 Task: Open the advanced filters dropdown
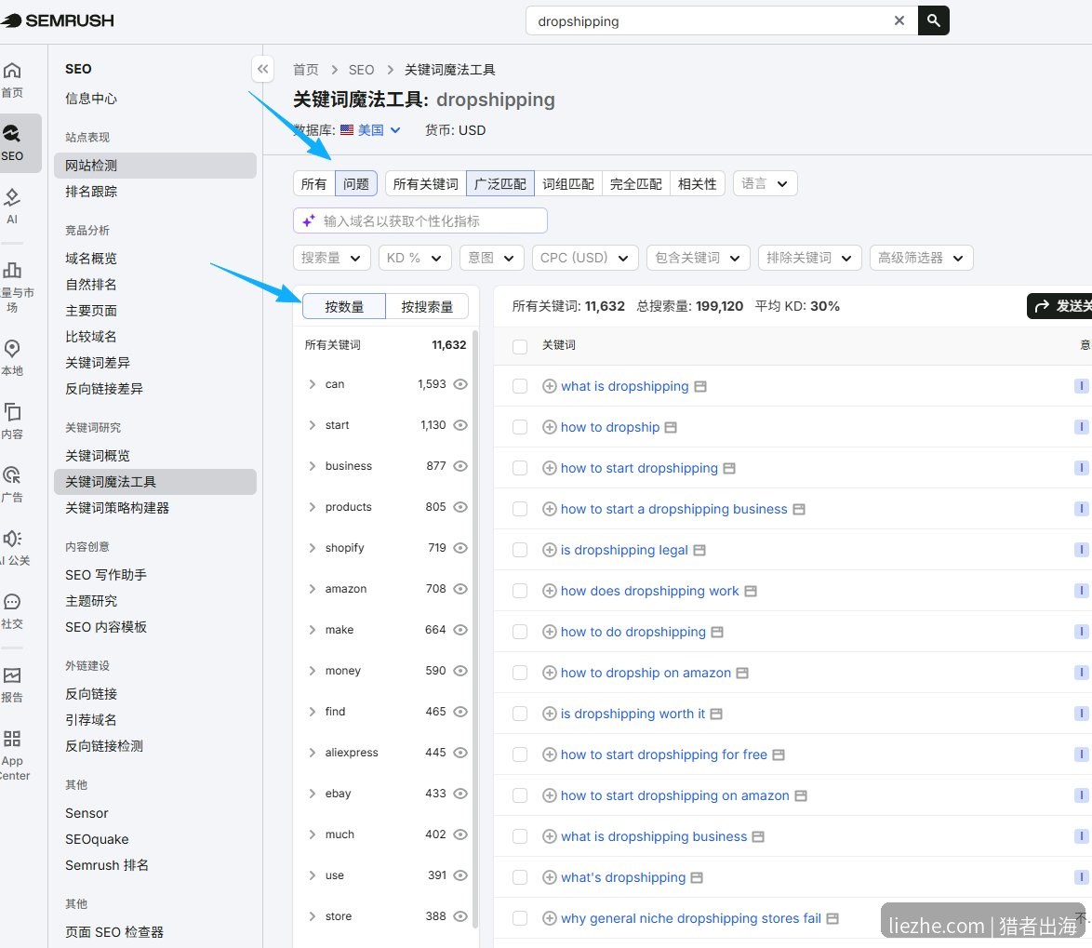tap(921, 258)
